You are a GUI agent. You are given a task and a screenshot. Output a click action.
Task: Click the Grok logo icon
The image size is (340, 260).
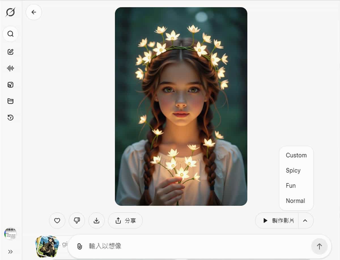10,12
